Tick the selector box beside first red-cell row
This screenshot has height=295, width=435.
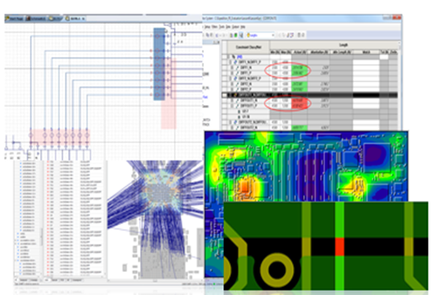click(x=225, y=100)
